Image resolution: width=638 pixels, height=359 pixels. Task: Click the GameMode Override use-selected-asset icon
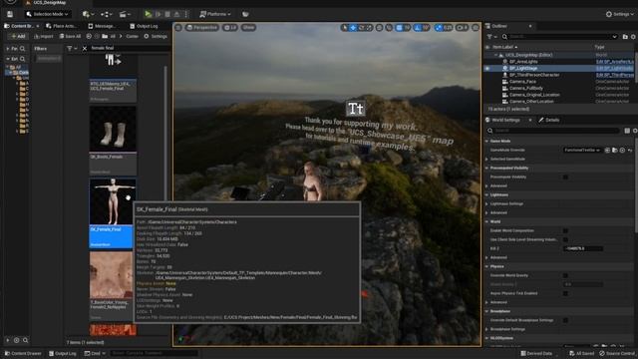[x=607, y=151]
